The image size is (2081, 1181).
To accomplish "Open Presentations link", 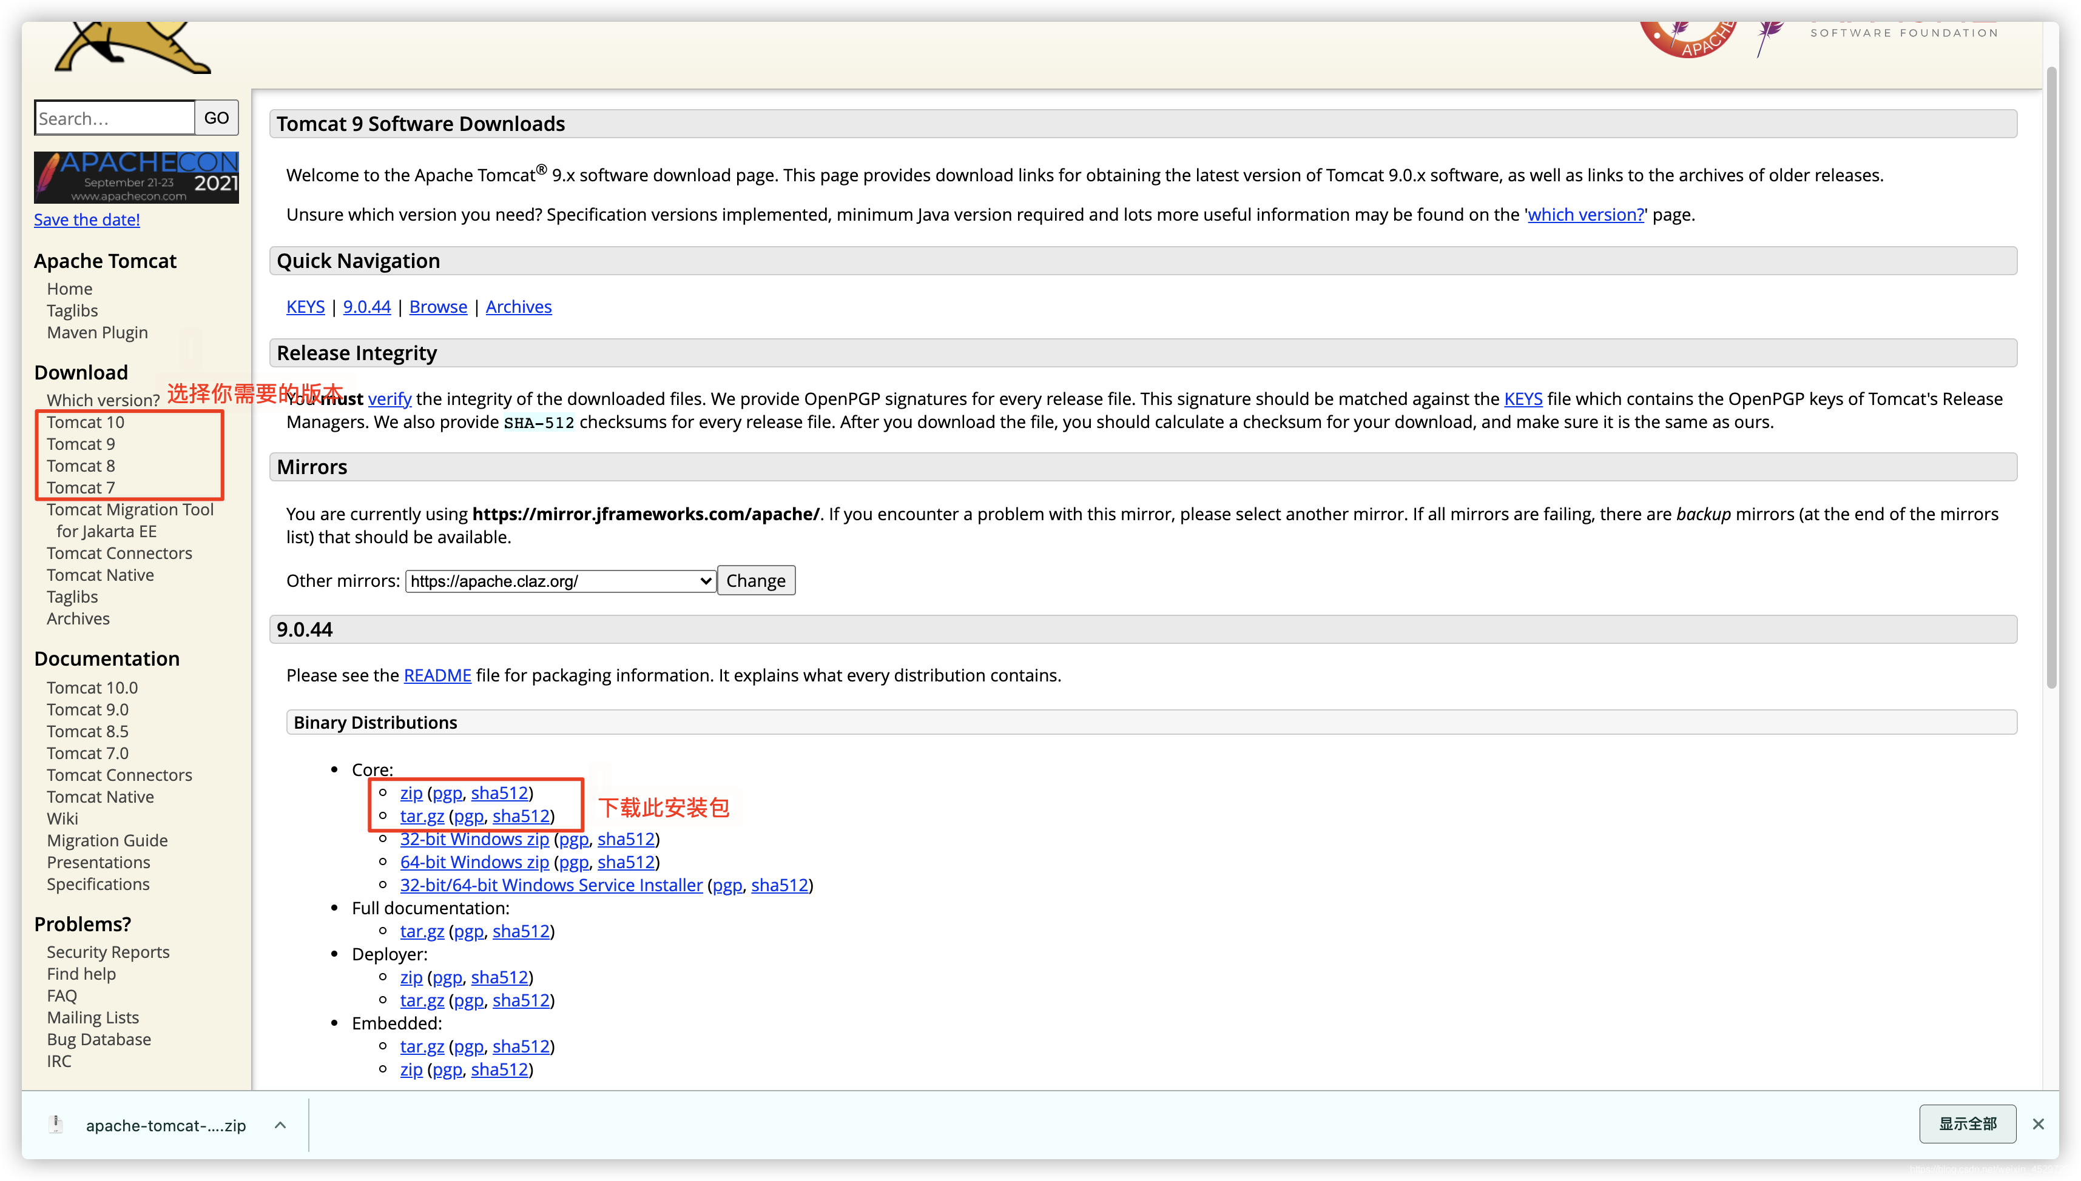I will (x=98, y=863).
